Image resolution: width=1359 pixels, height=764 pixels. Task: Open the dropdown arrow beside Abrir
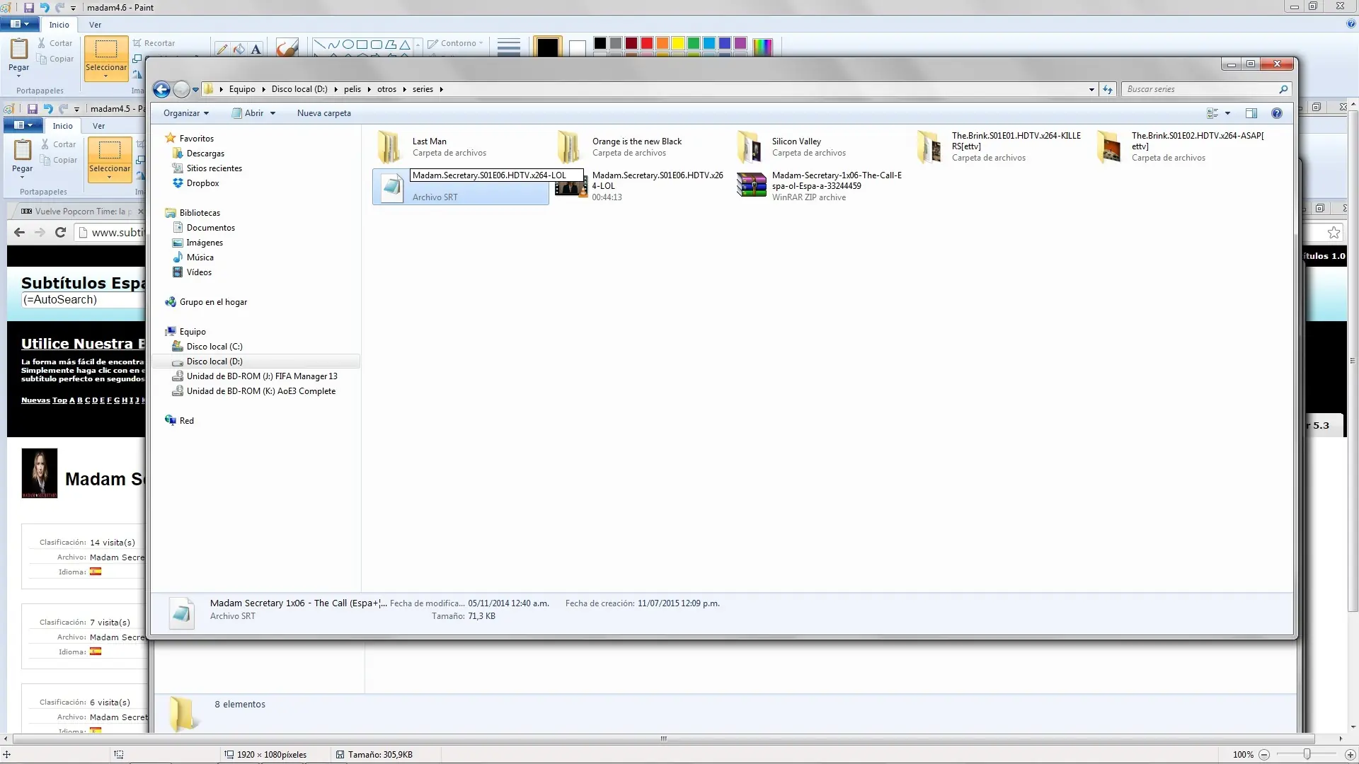pos(273,113)
